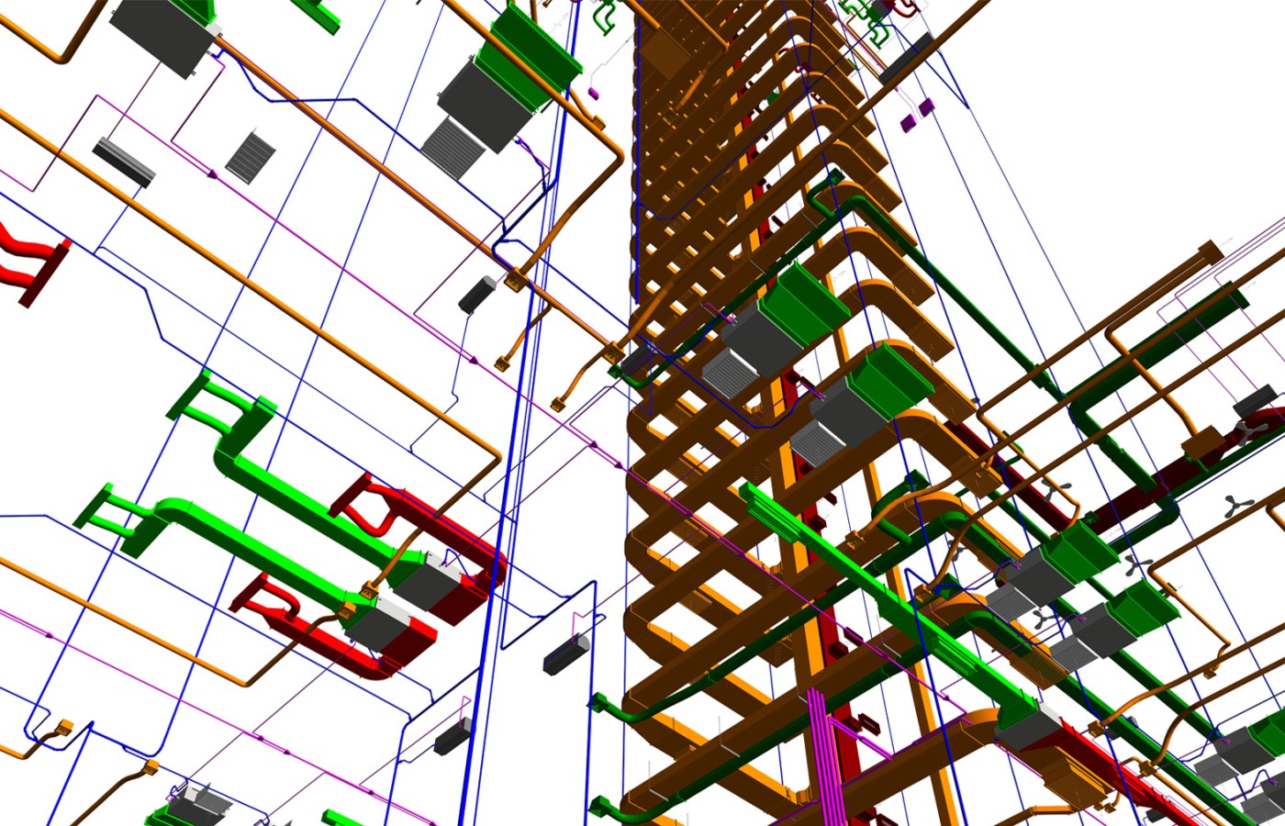Select the small orange fitting on the blue pipe loop
Viewport: 1285px width, 826px height.
coord(62,729)
